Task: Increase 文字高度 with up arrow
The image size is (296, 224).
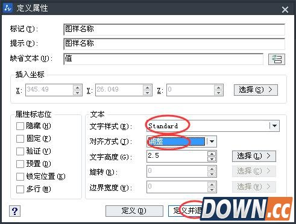Action: (x=212, y=154)
